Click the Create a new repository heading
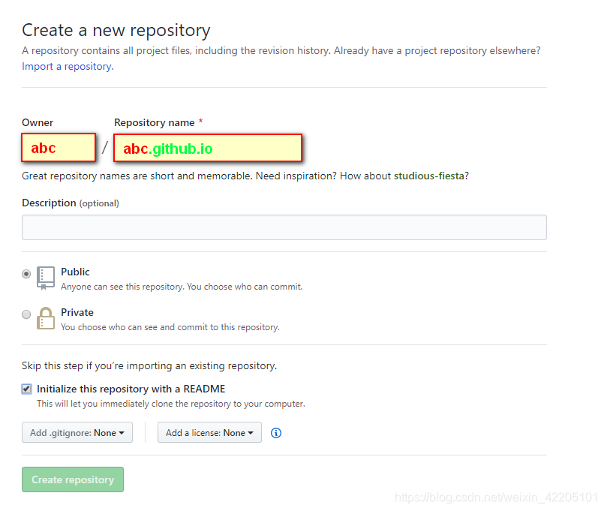 (x=116, y=30)
